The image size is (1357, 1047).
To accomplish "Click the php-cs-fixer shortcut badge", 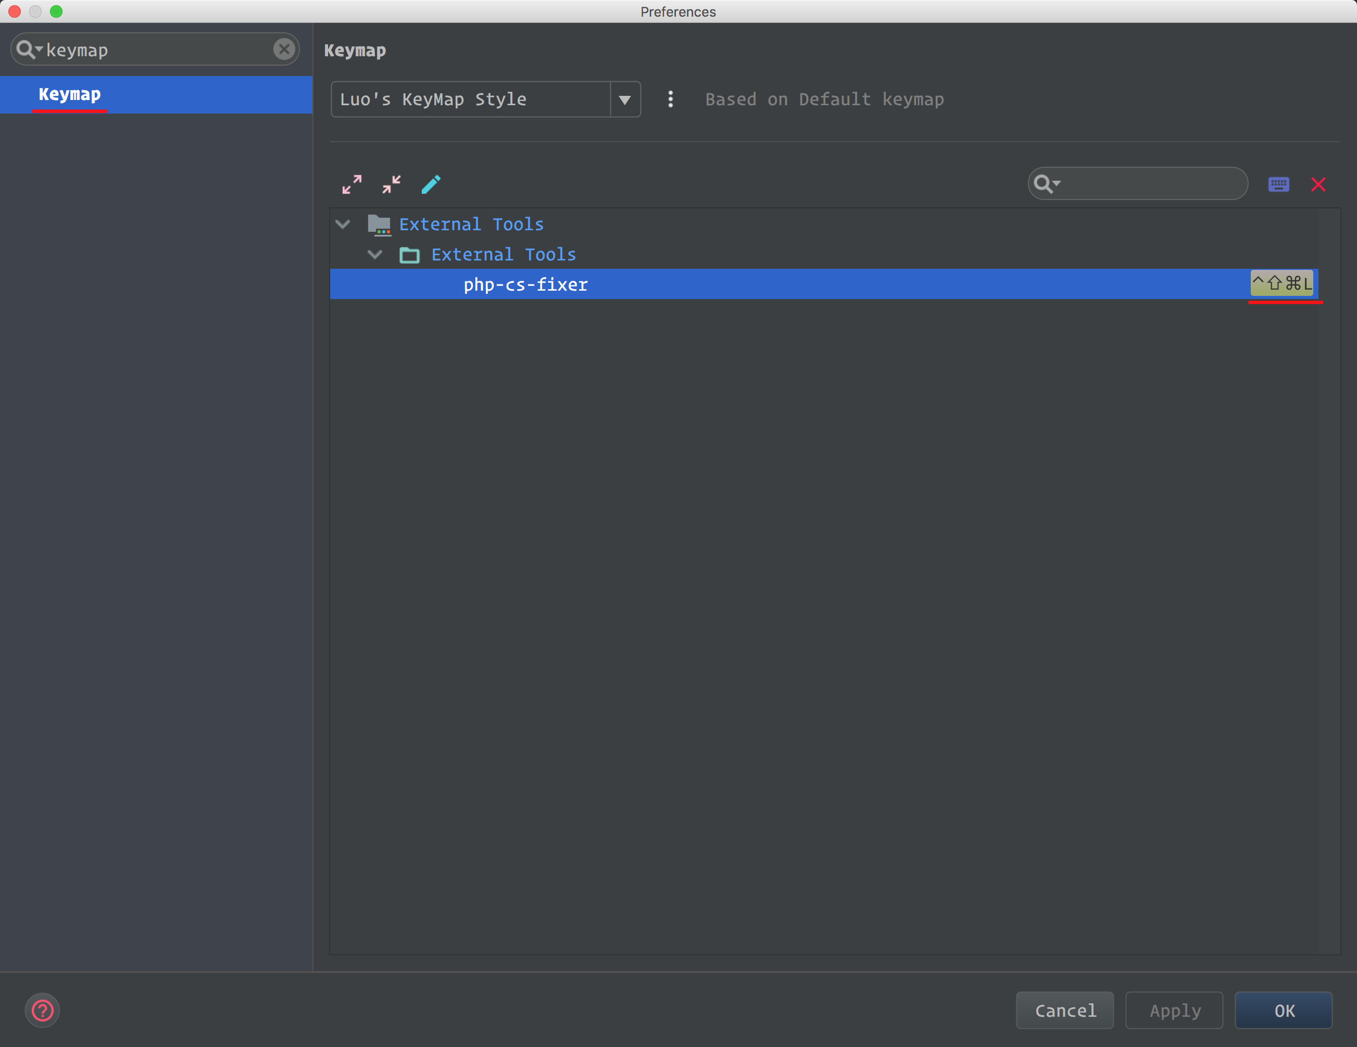I will 1282,284.
